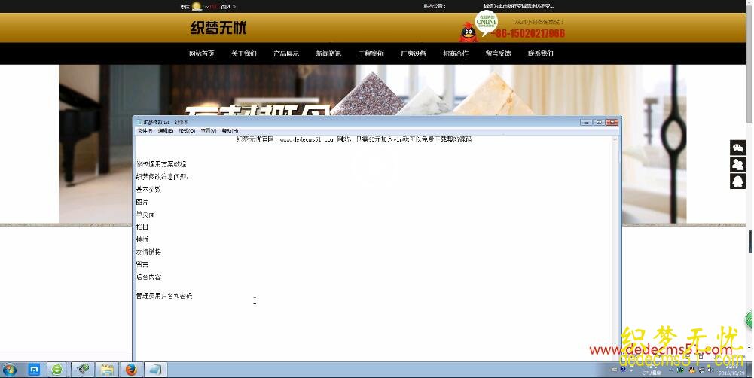Click the green circular widget at right edge
This screenshot has width=754, height=378.
pyautogui.click(x=749, y=319)
